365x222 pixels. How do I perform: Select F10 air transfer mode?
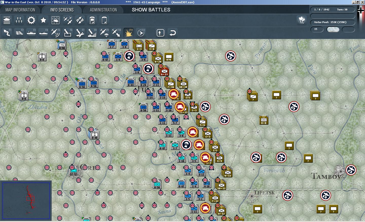click(116, 33)
